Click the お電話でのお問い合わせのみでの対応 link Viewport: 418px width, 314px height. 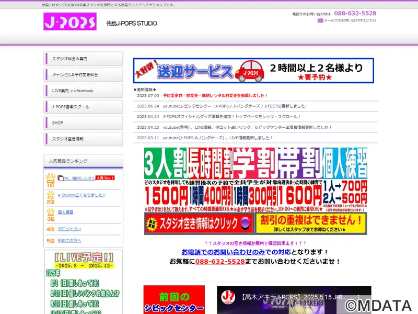tap(236, 252)
